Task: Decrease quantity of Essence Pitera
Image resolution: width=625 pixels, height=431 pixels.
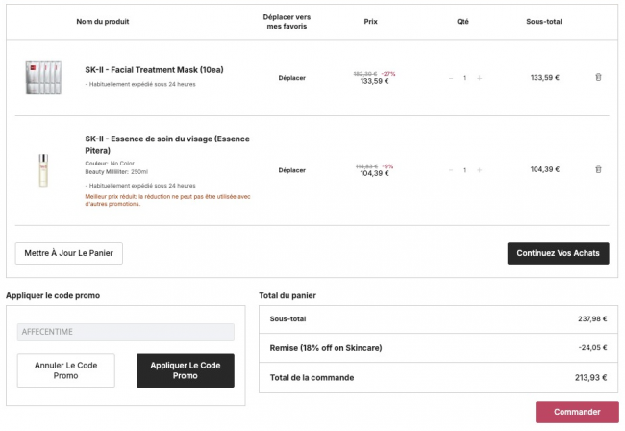Action: point(451,170)
